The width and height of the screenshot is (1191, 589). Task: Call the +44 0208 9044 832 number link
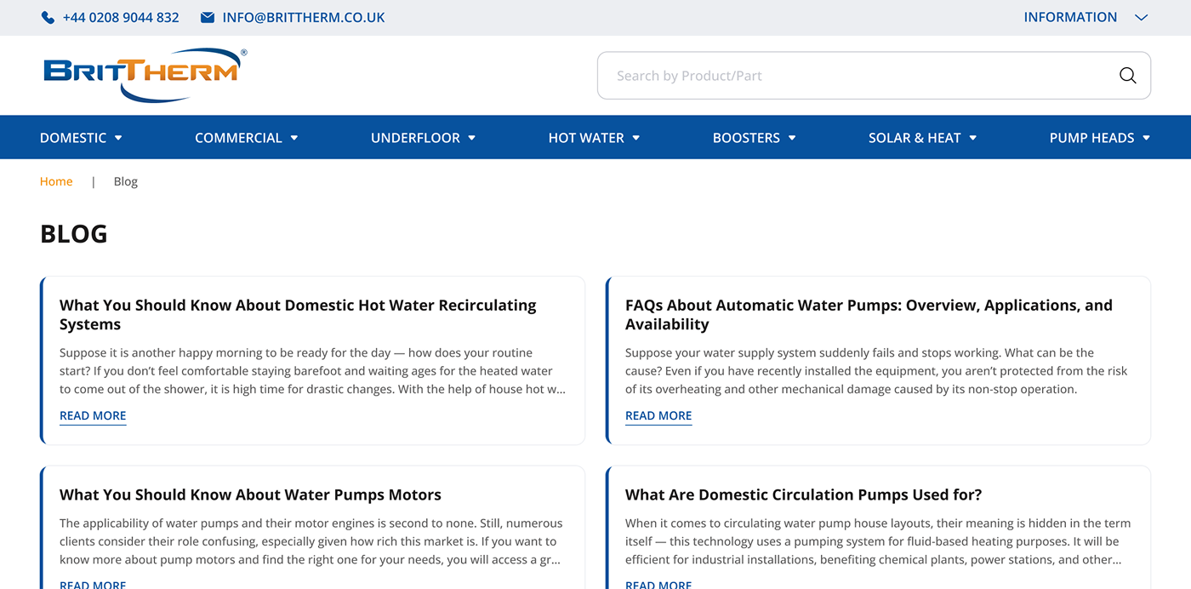tap(121, 18)
